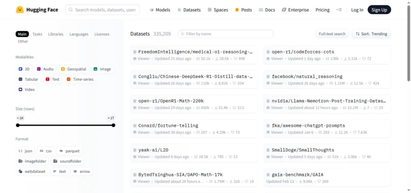Select the Main filter tab
The height and width of the screenshot is (193, 411).
(22, 34)
